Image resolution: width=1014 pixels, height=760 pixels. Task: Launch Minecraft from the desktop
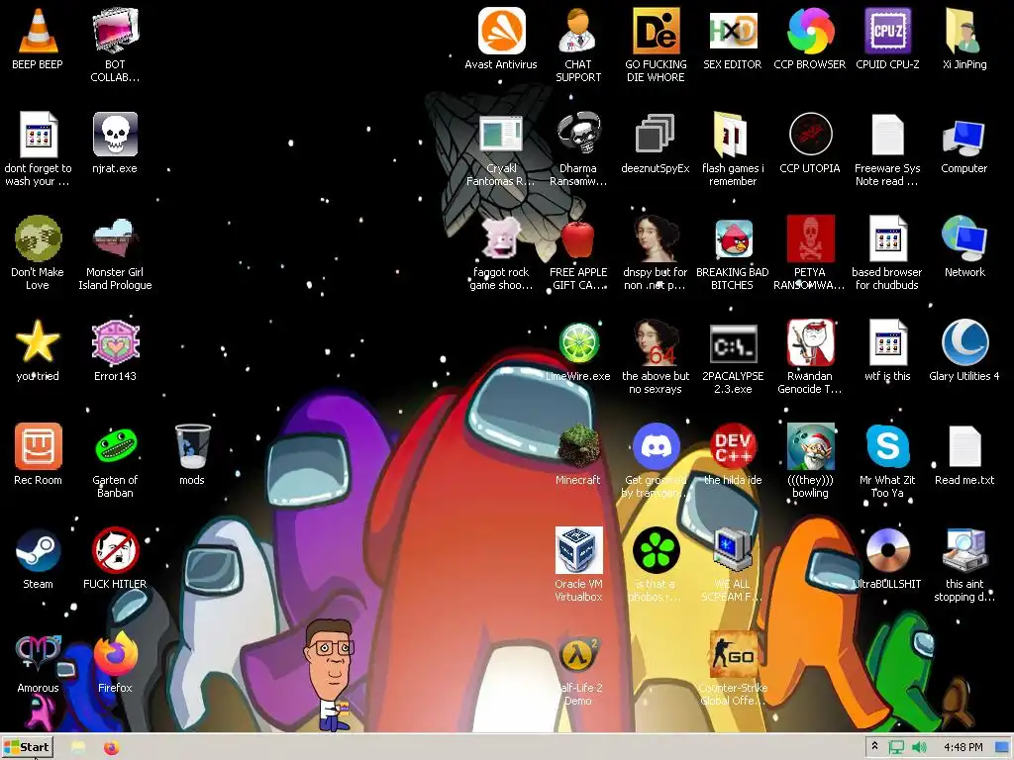[578, 446]
